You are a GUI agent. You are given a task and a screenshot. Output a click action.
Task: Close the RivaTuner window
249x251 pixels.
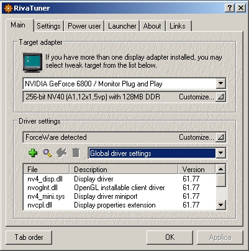pyautogui.click(x=241, y=8)
